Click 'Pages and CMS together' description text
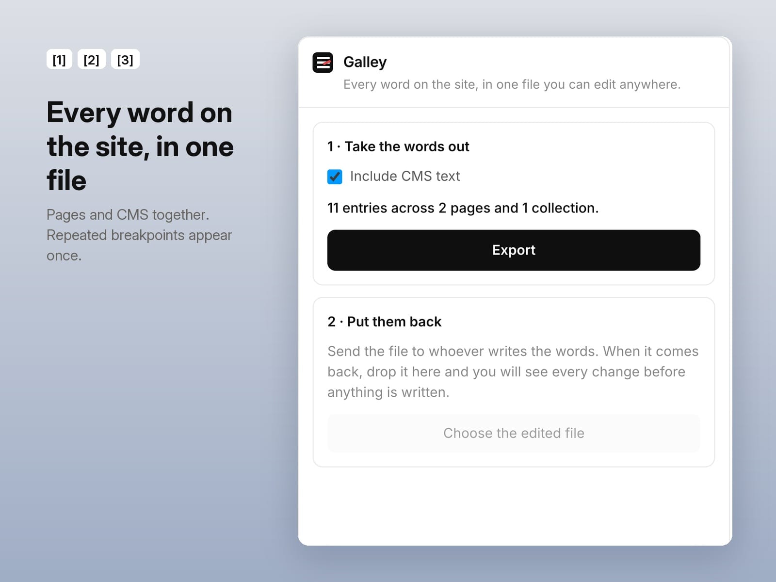The width and height of the screenshot is (776, 582). click(139, 235)
